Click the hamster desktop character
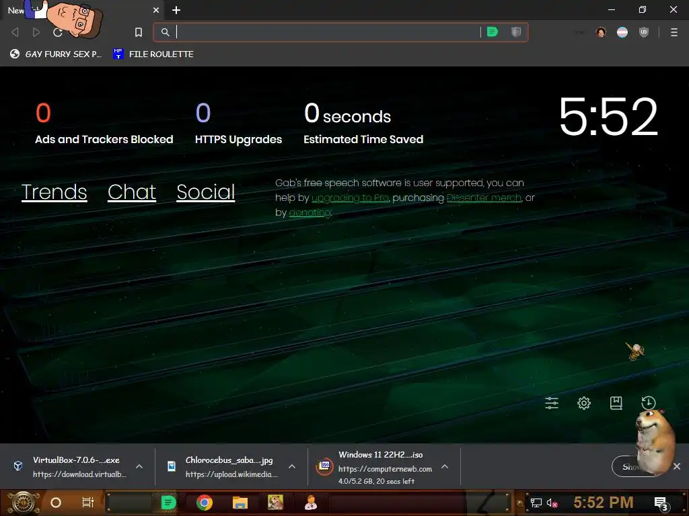The height and width of the screenshot is (516, 689). (655, 443)
